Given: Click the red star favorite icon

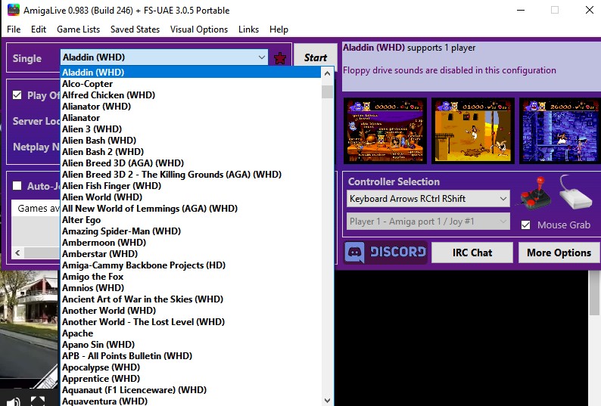Looking at the screenshot, I should pos(280,58).
